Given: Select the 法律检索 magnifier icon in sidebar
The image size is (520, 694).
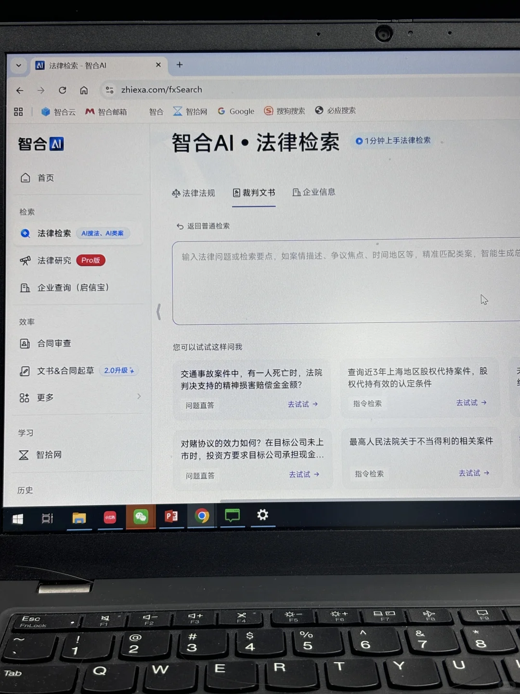Looking at the screenshot, I should (x=25, y=233).
